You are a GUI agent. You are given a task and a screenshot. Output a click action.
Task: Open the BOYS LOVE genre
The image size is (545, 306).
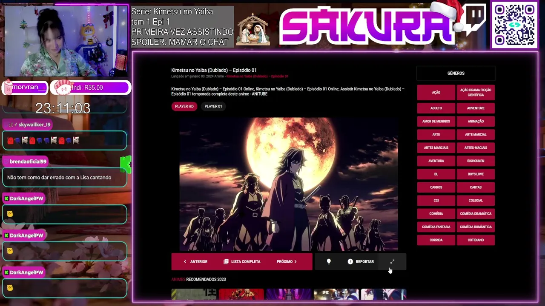(x=476, y=174)
